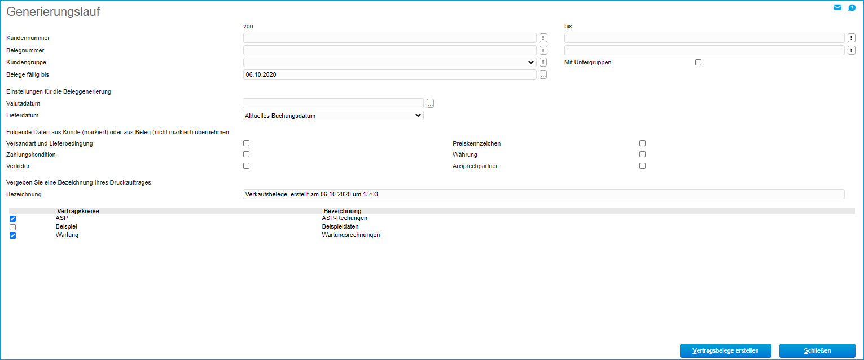Expand the Kundengruppe dropdown
Viewport: 864px width, 360px height.
[389, 62]
